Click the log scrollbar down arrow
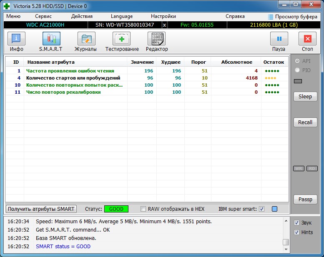 (286, 250)
